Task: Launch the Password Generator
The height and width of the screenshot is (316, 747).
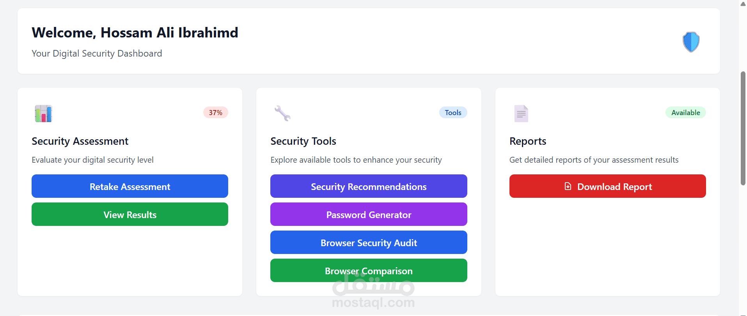Action: (369, 215)
